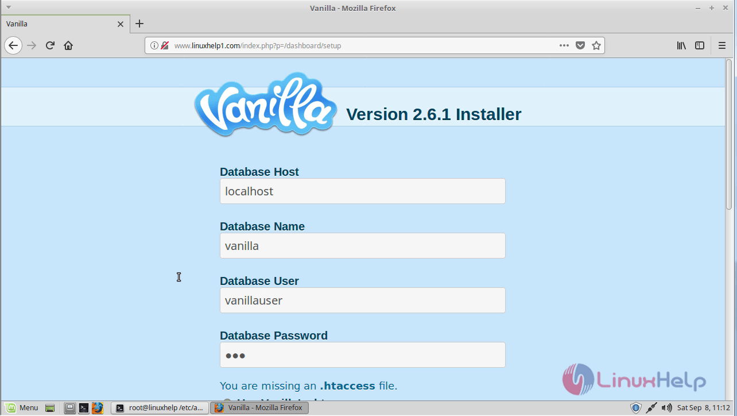Open the Mint Menu button

pos(21,408)
